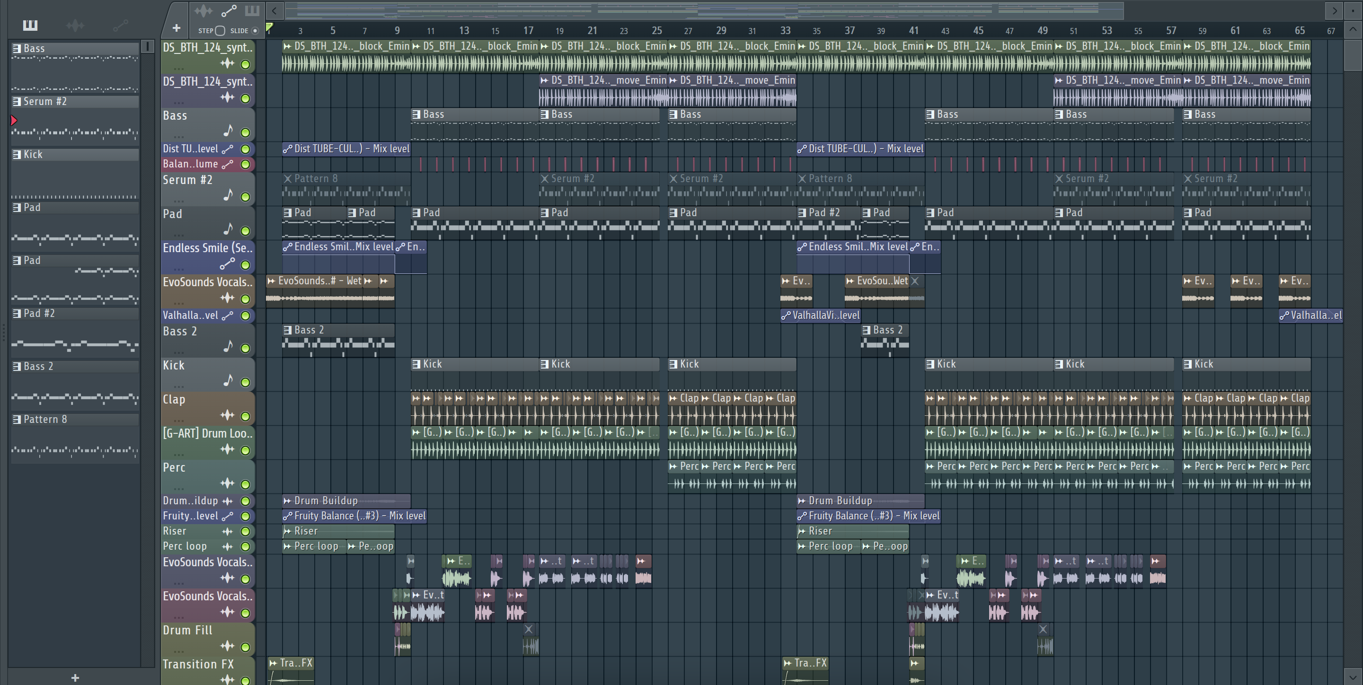Open the Pad #2 pattern menu in picker
The width and height of the screenshot is (1363, 685).
tap(17, 313)
